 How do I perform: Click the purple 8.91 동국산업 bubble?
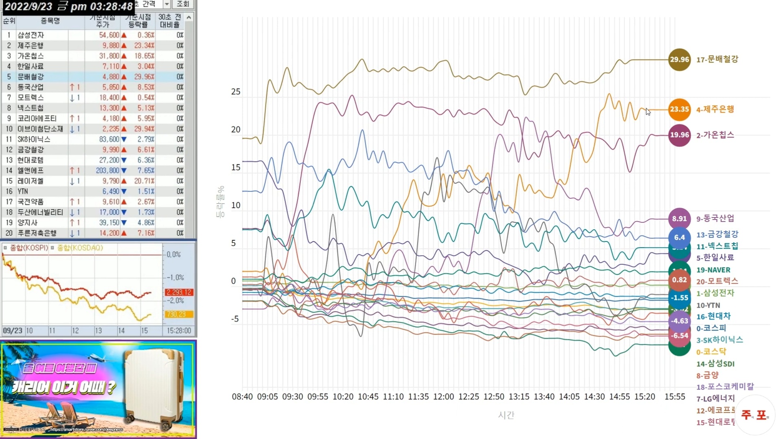click(x=679, y=219)
